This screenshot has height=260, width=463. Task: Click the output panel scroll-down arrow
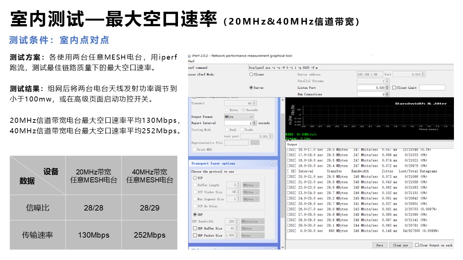pyautogui.click(x=283, y=247)
